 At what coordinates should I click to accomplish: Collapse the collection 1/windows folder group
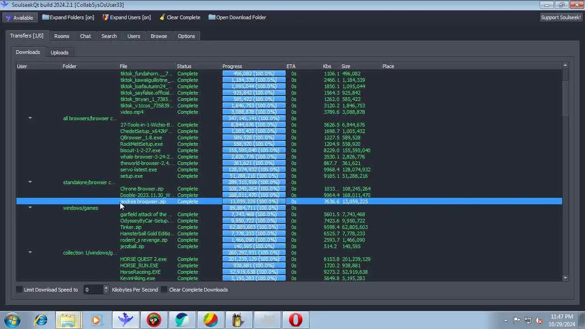pyautogui.click(x=30, y=252)
